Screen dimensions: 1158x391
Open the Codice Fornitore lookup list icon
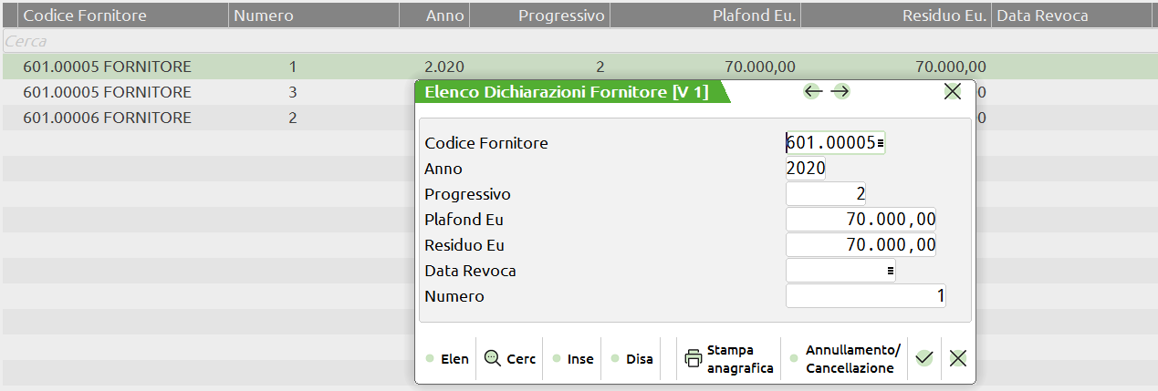pyautogui.click(x=881, y=143)
